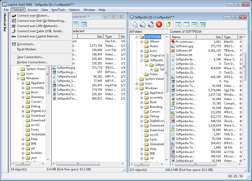
Task: Collapse the Windows folder in right tree
Action: coord(137,88)
